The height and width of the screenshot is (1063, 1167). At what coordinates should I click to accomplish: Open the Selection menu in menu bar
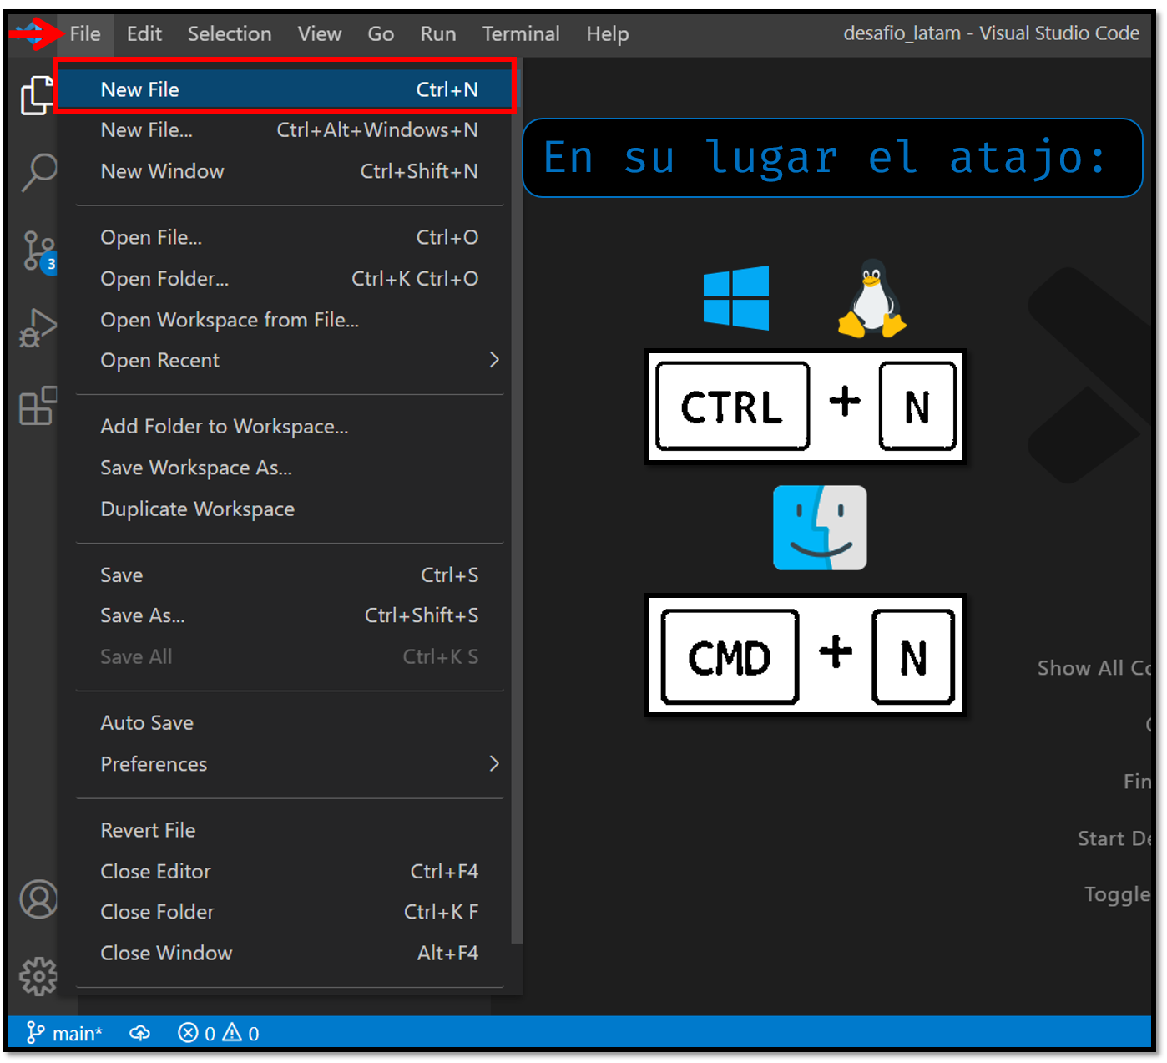click(x=230, y=34)
